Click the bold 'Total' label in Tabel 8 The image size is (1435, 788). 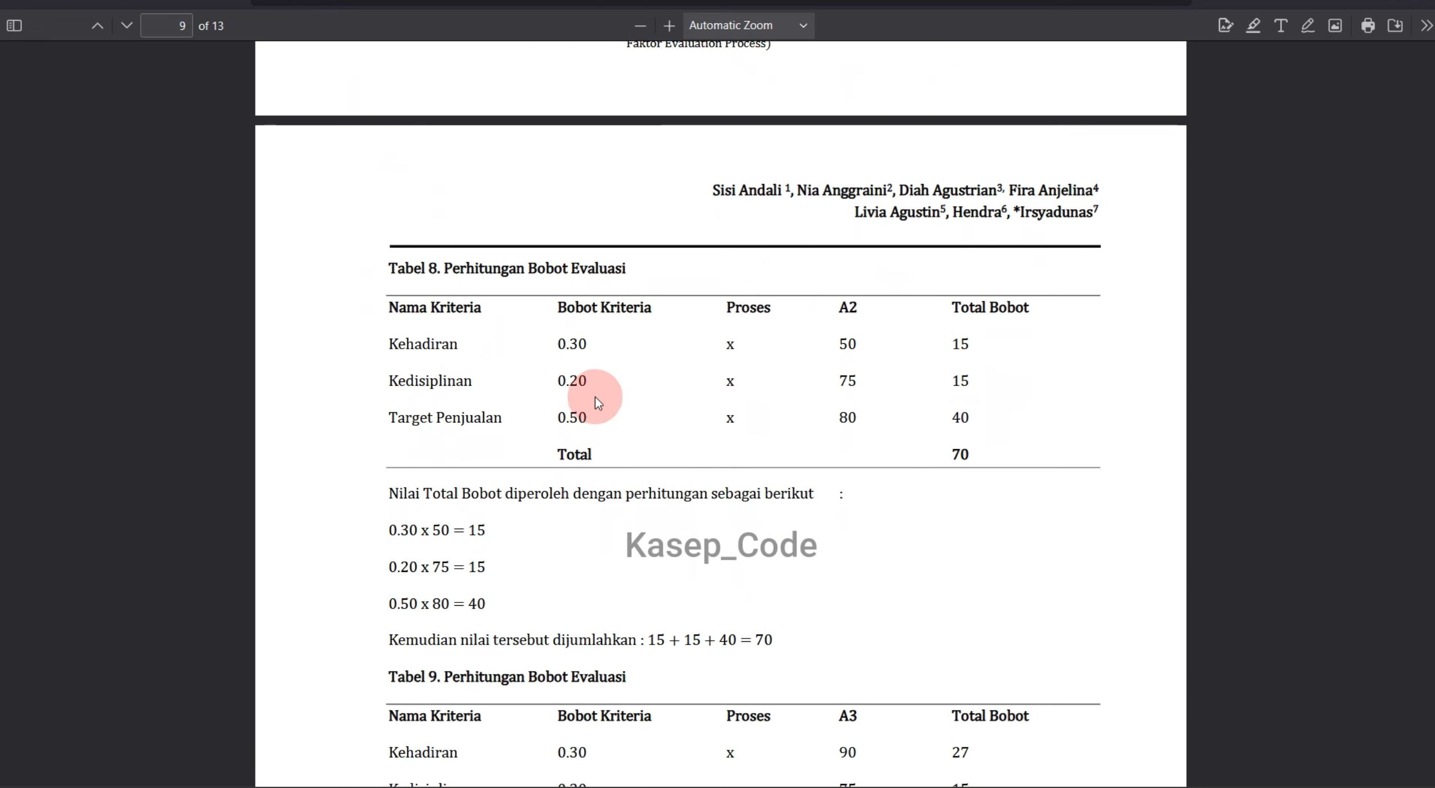574,454
